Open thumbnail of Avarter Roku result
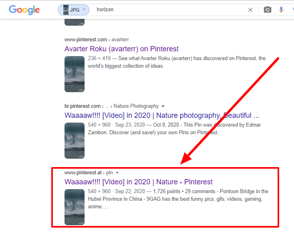This screenshot has width=294, height=232. pyautogui.click(x=75, y=74)
